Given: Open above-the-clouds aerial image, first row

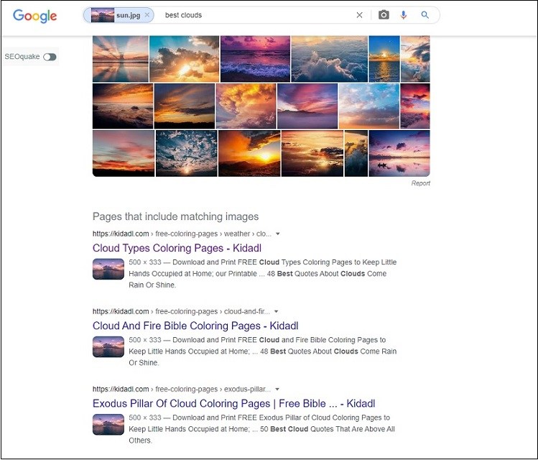Looking at the screenshot, I should point(330,59).
